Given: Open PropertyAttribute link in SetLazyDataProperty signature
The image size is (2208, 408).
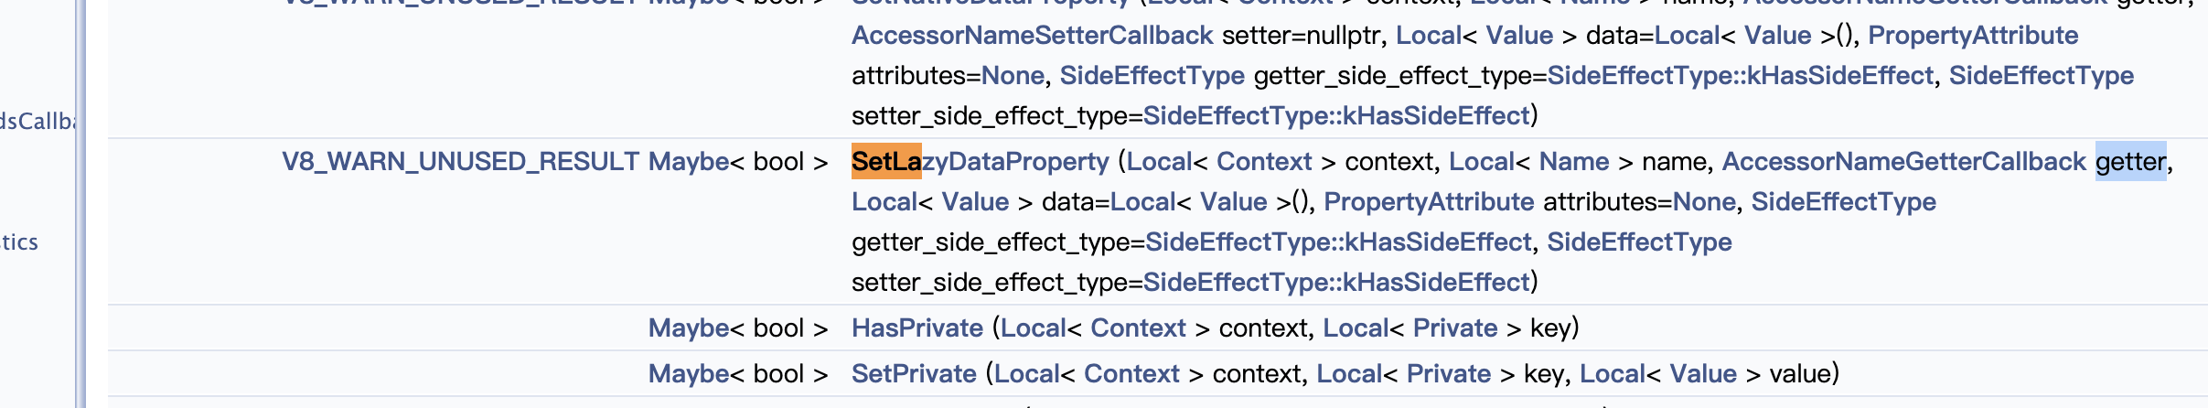Looking at the screenshot, I should point(1429,202).
